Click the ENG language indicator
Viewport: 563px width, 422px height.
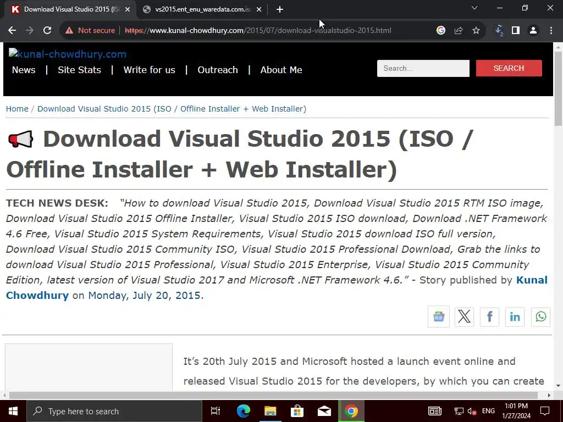click(488, 411)
